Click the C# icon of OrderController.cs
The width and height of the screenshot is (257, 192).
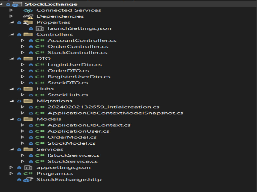coord(40,47)
